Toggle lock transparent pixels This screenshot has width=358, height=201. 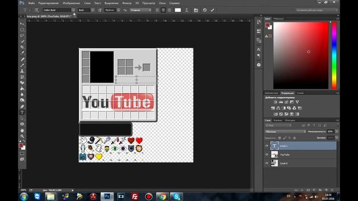pos(280,138)
